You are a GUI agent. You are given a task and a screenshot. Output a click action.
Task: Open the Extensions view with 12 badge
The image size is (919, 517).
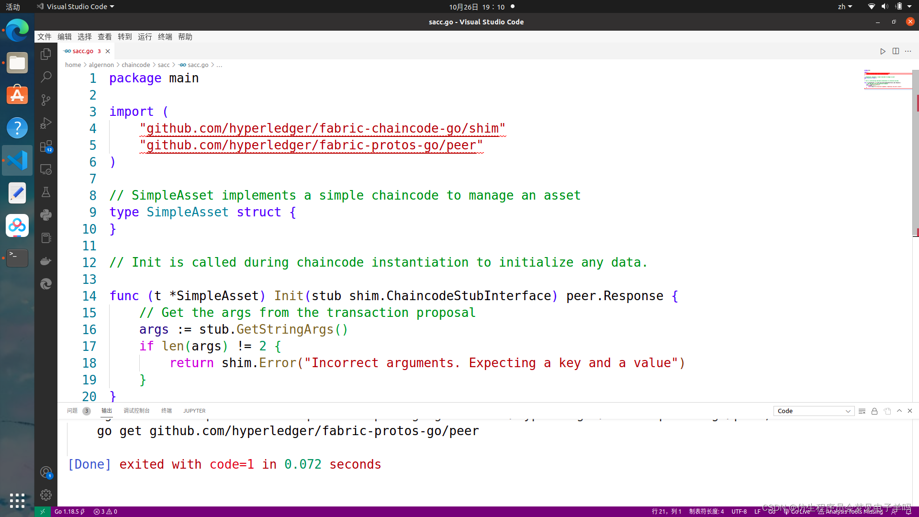pyautogui.click(x=46, y=146)
